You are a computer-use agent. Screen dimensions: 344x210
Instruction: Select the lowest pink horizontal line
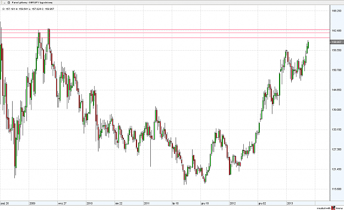pyautogui.click(x=165, y=38)
